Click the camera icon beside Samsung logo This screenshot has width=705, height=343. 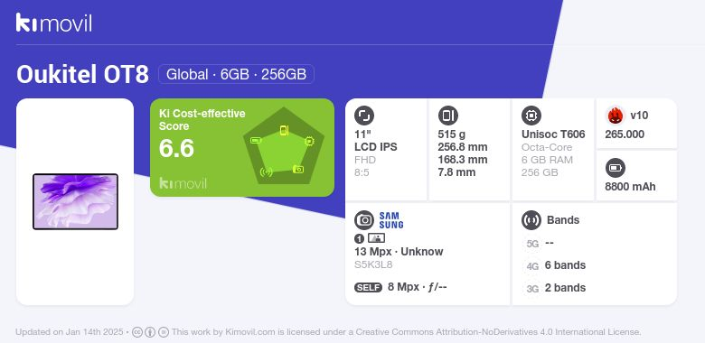tap(364, 220)
